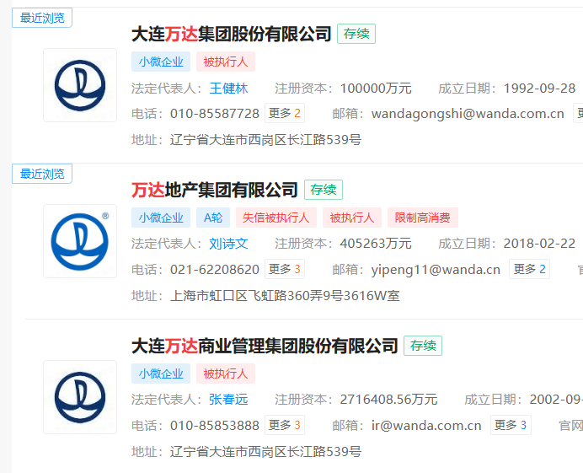This screenshot has width=583, height=473.
Task: Click 被执行人 tag under 大连万达集团股份有限公司
Action: [226, 62]
